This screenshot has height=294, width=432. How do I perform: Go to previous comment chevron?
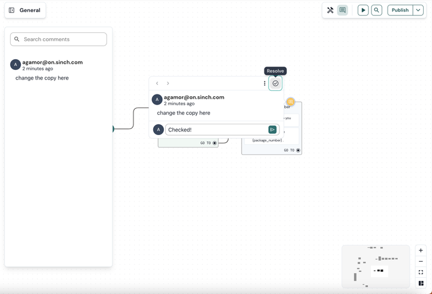point(157,84)
